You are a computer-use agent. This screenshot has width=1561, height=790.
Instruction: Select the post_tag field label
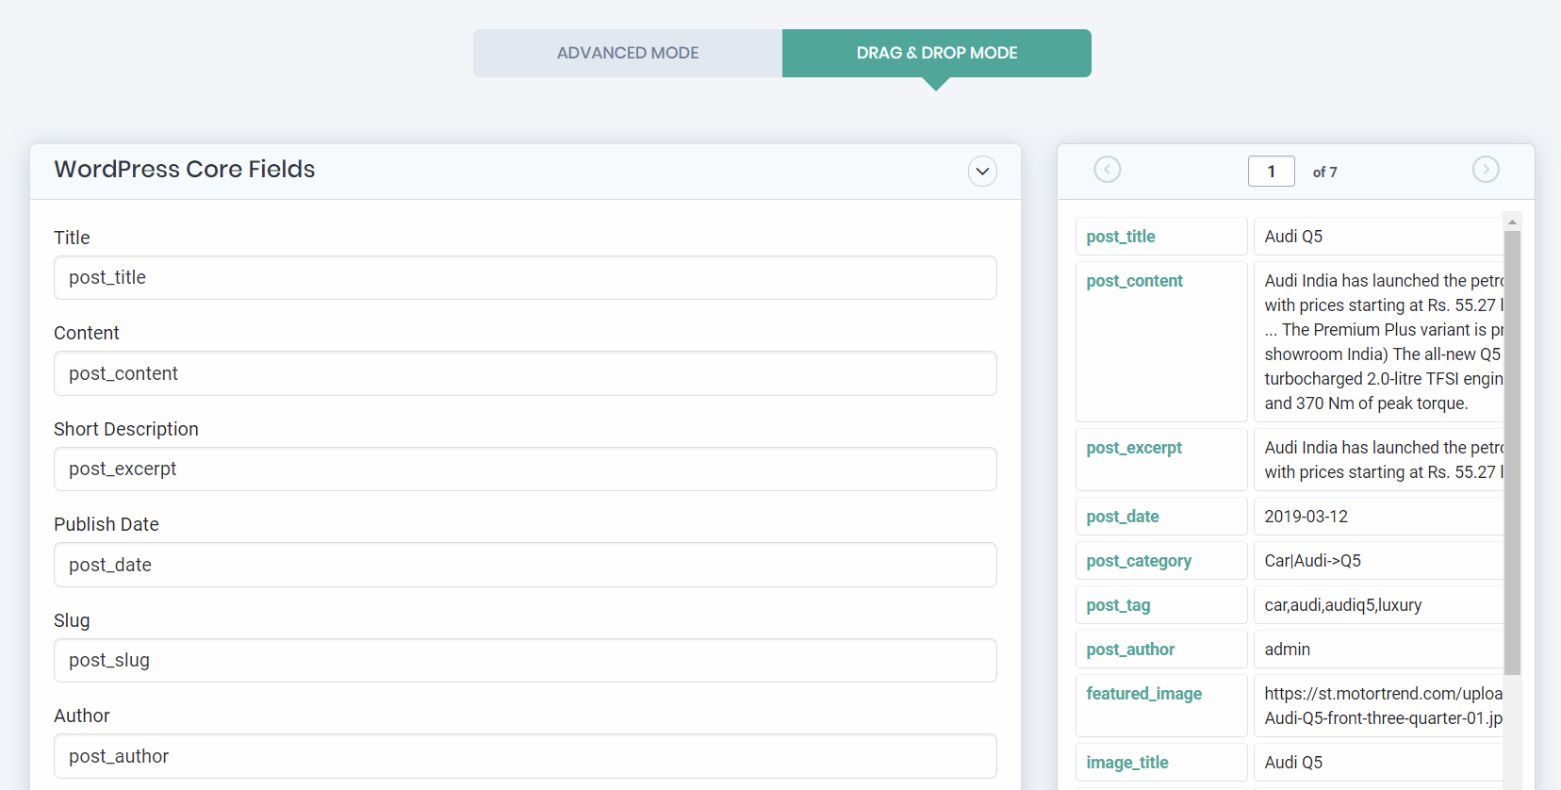(1118, 605)
